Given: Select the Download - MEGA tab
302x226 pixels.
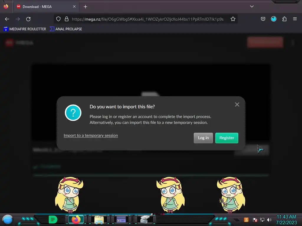Looking at the screenshot, I should (x=46, y=6).
